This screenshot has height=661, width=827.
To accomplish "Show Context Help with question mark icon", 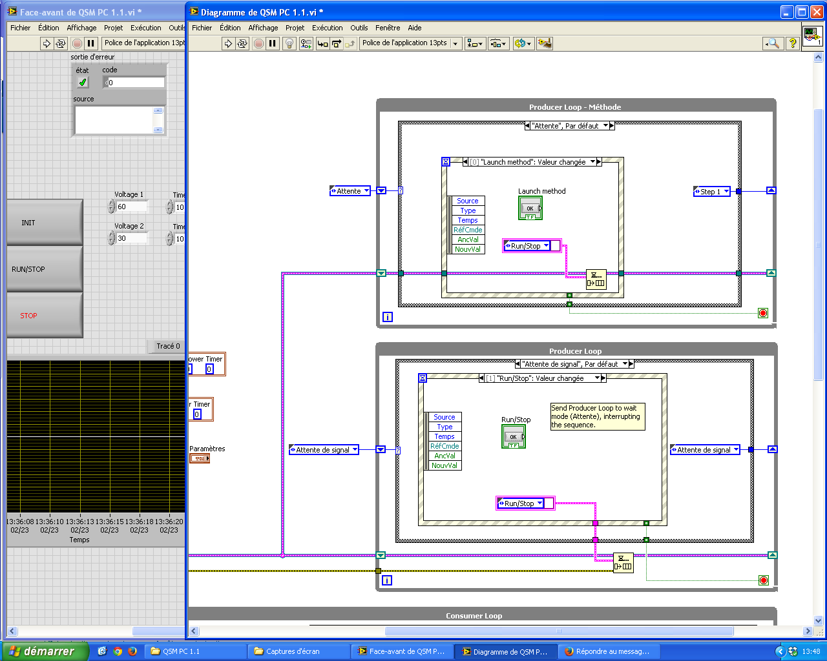I will click(x=792, y=43).
